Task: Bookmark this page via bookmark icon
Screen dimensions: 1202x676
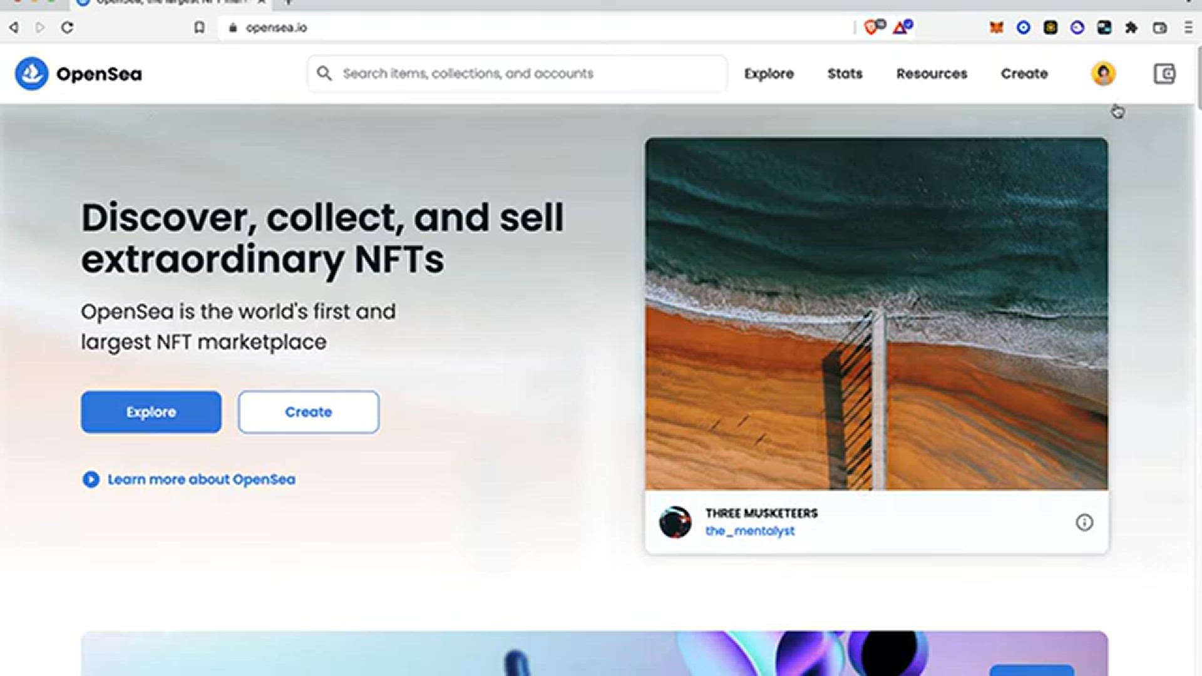Action: coord(199,28)
